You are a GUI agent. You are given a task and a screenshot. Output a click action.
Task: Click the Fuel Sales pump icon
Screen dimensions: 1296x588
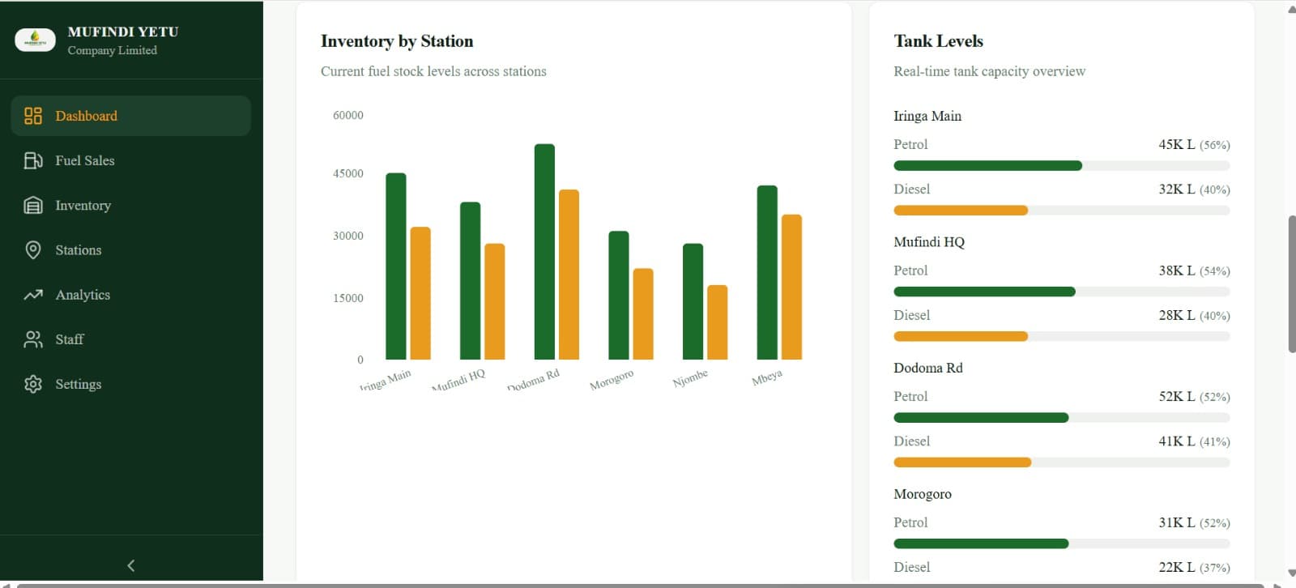tap(33, 160)
